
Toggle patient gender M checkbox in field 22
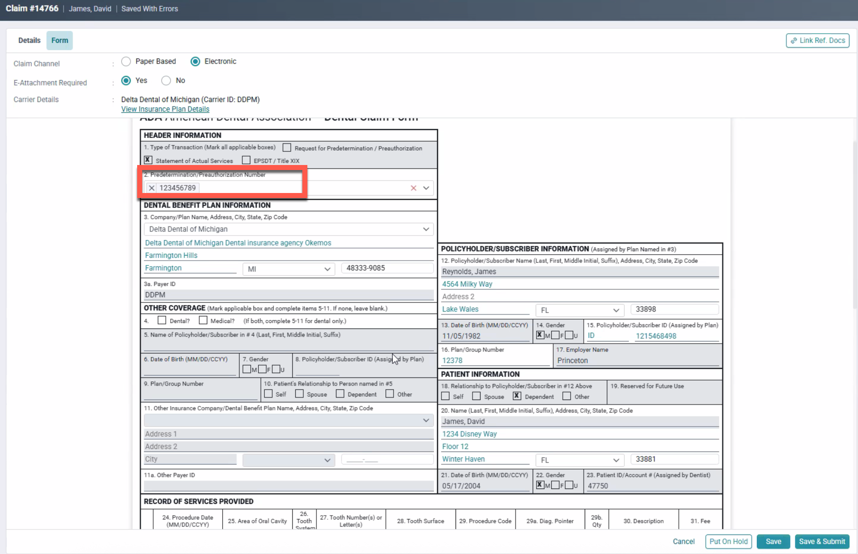(x=540, y=485)
